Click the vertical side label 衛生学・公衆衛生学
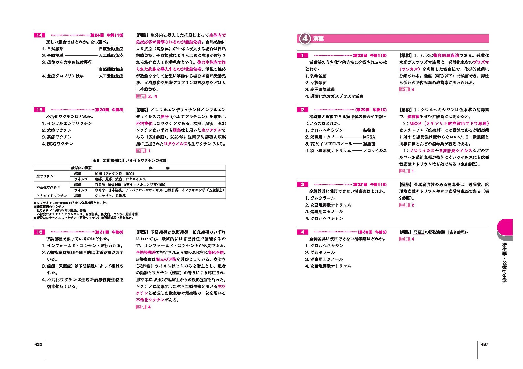This screenshot has width=523, height=369. 504,262
